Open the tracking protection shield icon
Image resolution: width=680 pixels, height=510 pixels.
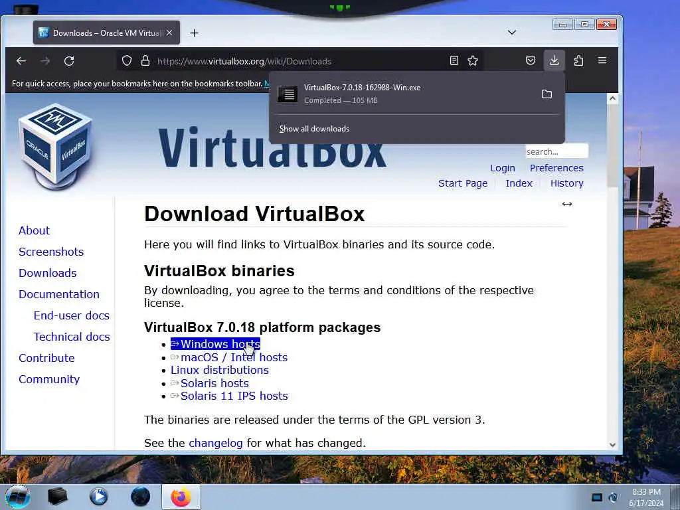click(127, 60)
